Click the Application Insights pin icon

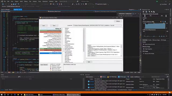coord(96,4)
